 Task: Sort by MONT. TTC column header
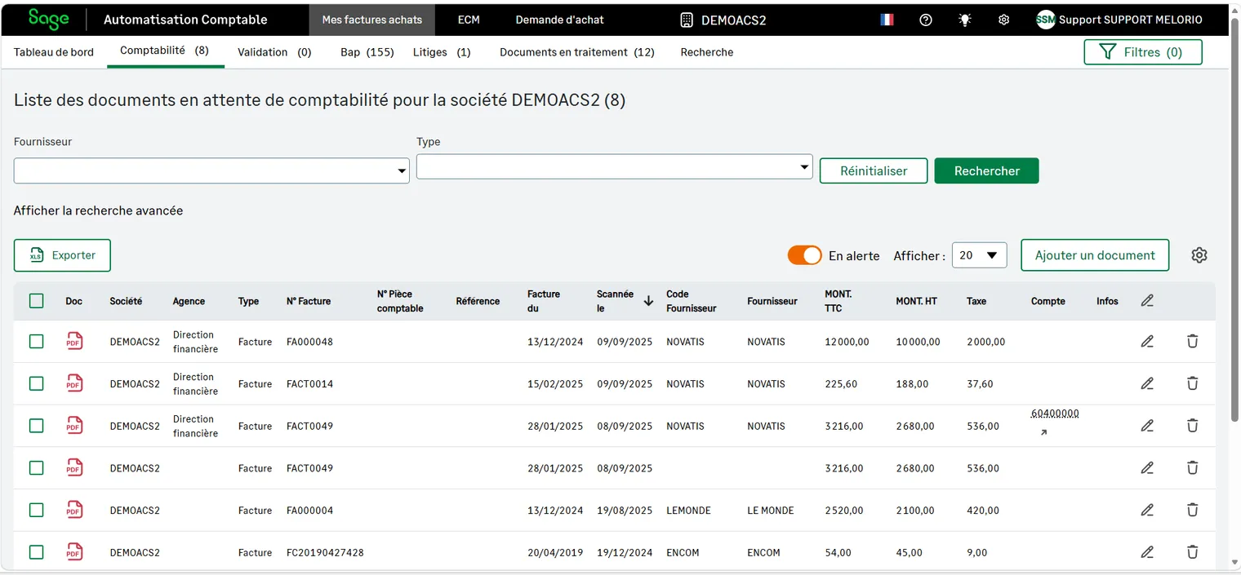pyautogui.click(x=838, y=301)
